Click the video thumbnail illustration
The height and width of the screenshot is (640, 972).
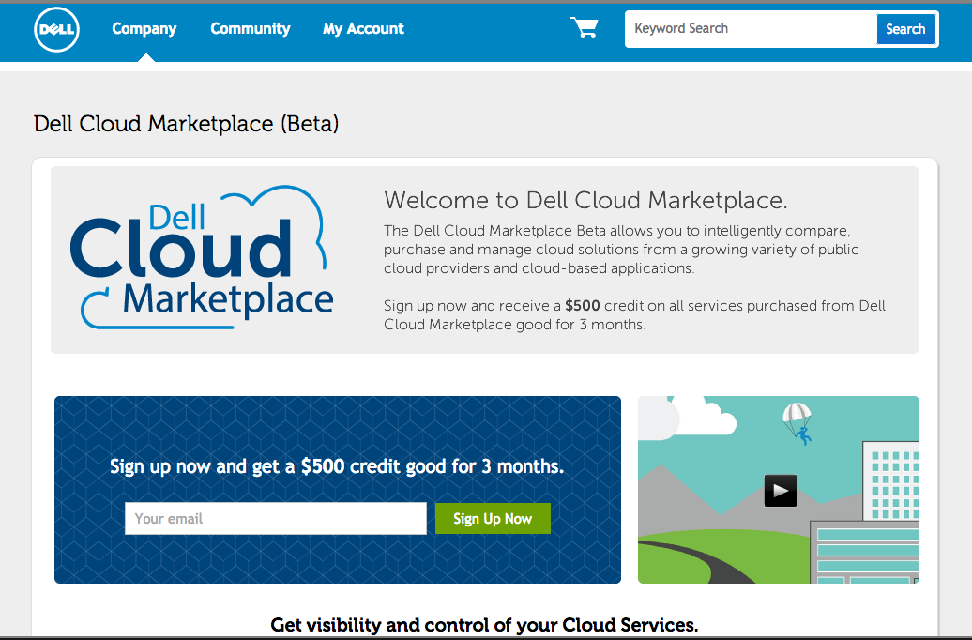[778, 490]
